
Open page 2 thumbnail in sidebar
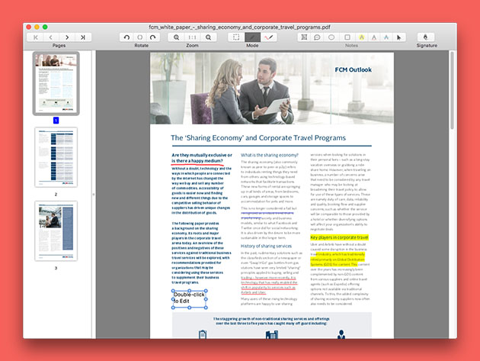pyautogui.click(x=56, y=157)
